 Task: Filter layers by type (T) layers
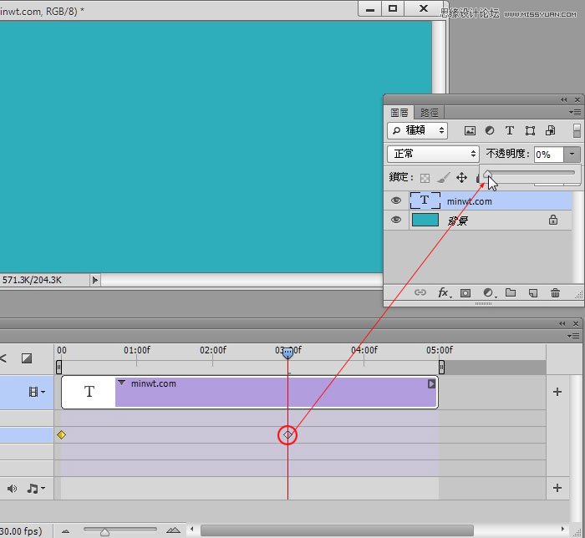(510, 131)
